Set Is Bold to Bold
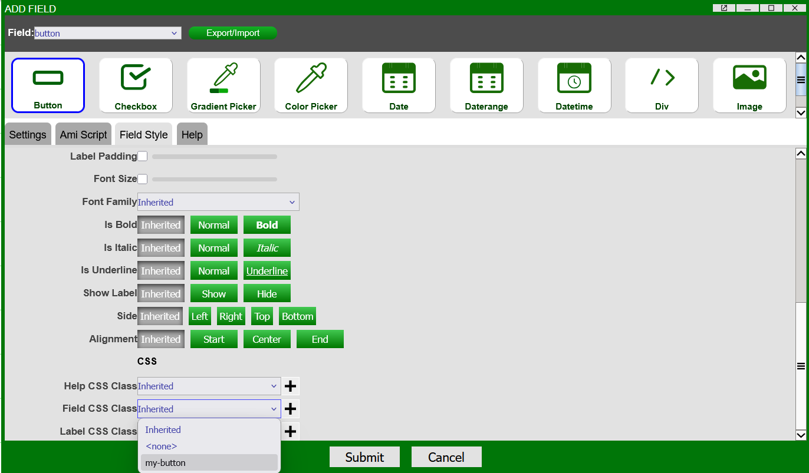 click(x=267, y=224)
